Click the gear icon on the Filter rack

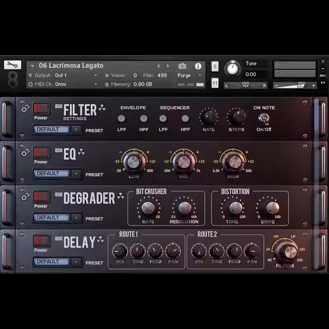[25, 109]
